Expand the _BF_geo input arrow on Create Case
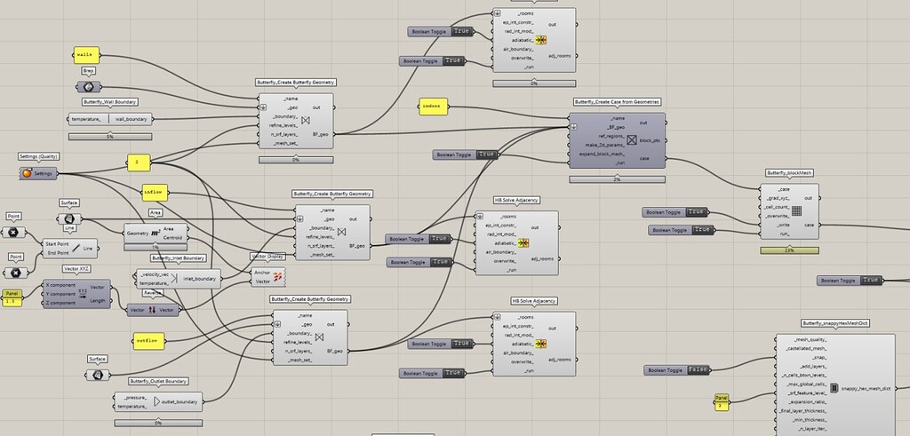This screenshot has height=436, width=910. (x=573, y=127)
